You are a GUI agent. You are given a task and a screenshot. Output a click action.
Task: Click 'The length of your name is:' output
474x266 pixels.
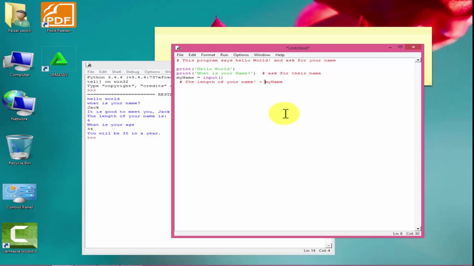click(x=127, y=116)
